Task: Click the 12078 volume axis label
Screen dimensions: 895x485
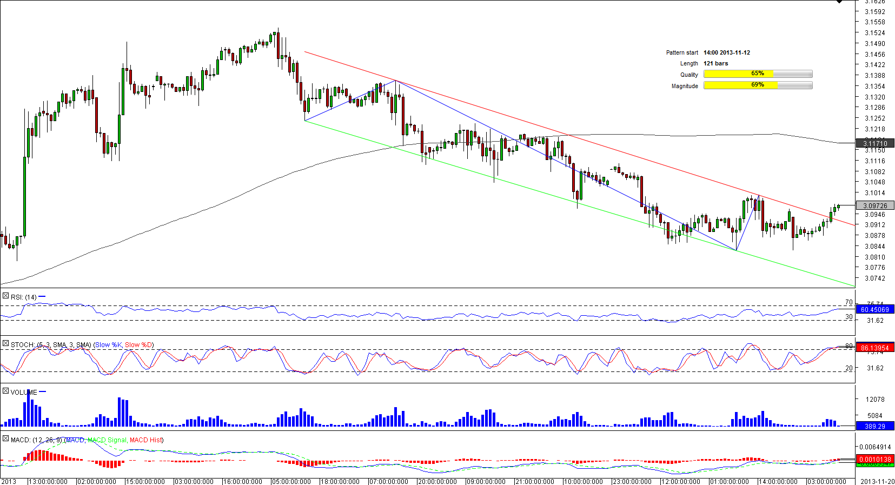Action: click(x=875, y=400)
